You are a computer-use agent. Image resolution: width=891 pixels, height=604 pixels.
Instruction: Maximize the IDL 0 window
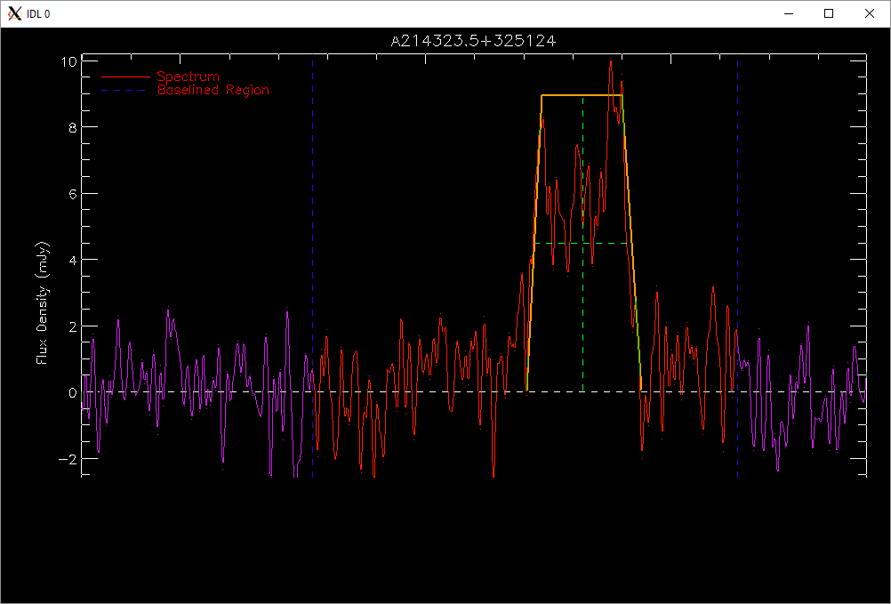[x=829, y=13]
